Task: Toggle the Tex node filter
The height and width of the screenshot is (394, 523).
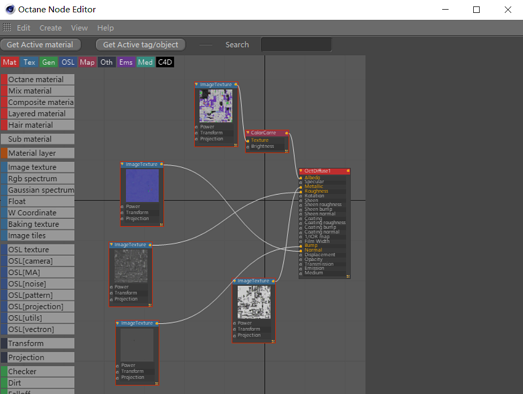Action: (29, 62)
